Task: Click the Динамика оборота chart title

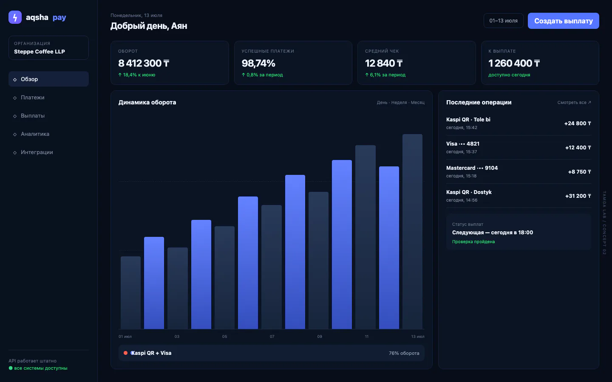Action: point(147,102)
